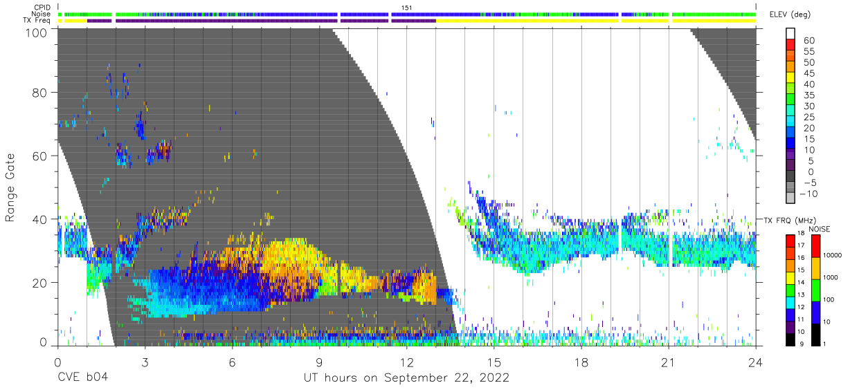Click the yellow 14–15 MHz TX FRQ swatch

(x=790, y=277)
